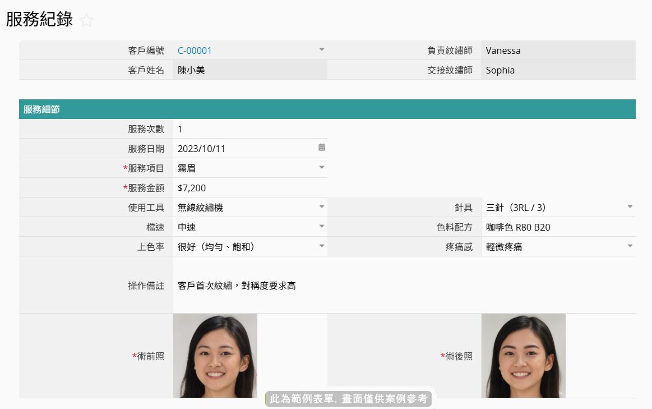Viewport: 652px width, 409px height.
Task: Open the 術前照 photo thumbnail
Action: click(x=215, y=356)
